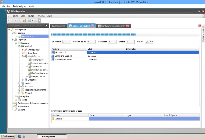Click the save disk toolbar icon
205x139 pixels.
click(29, 21)
